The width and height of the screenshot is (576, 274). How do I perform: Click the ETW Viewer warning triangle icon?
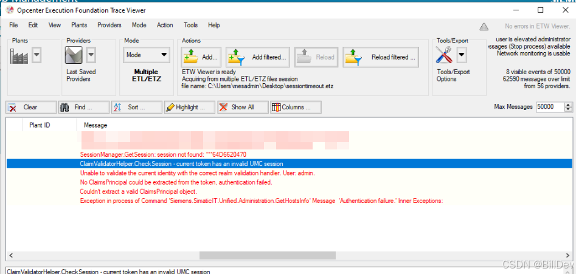(484, 27)
